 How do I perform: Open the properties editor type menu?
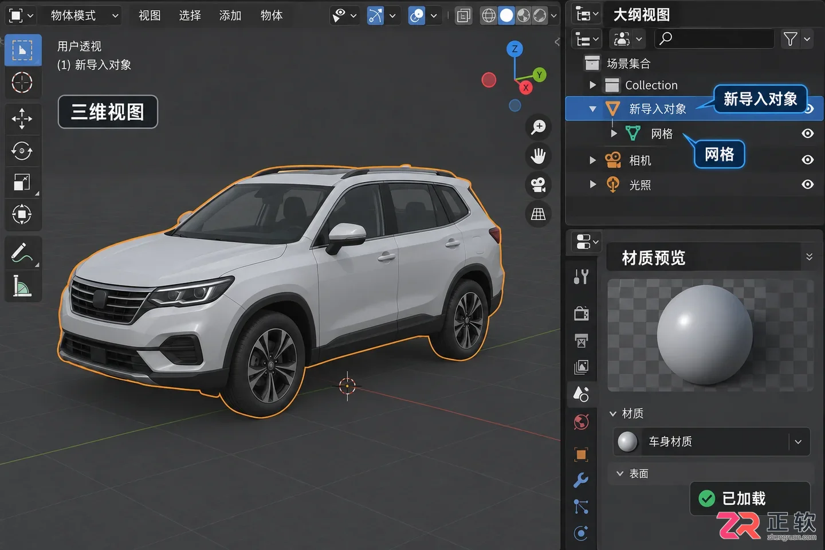pyautogui.click(x=587, y=242)
